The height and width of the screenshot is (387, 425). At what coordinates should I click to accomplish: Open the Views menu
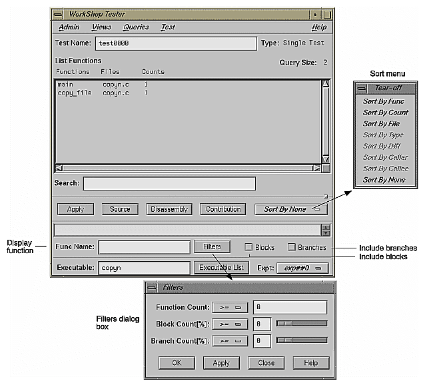(x=102, y=27)
